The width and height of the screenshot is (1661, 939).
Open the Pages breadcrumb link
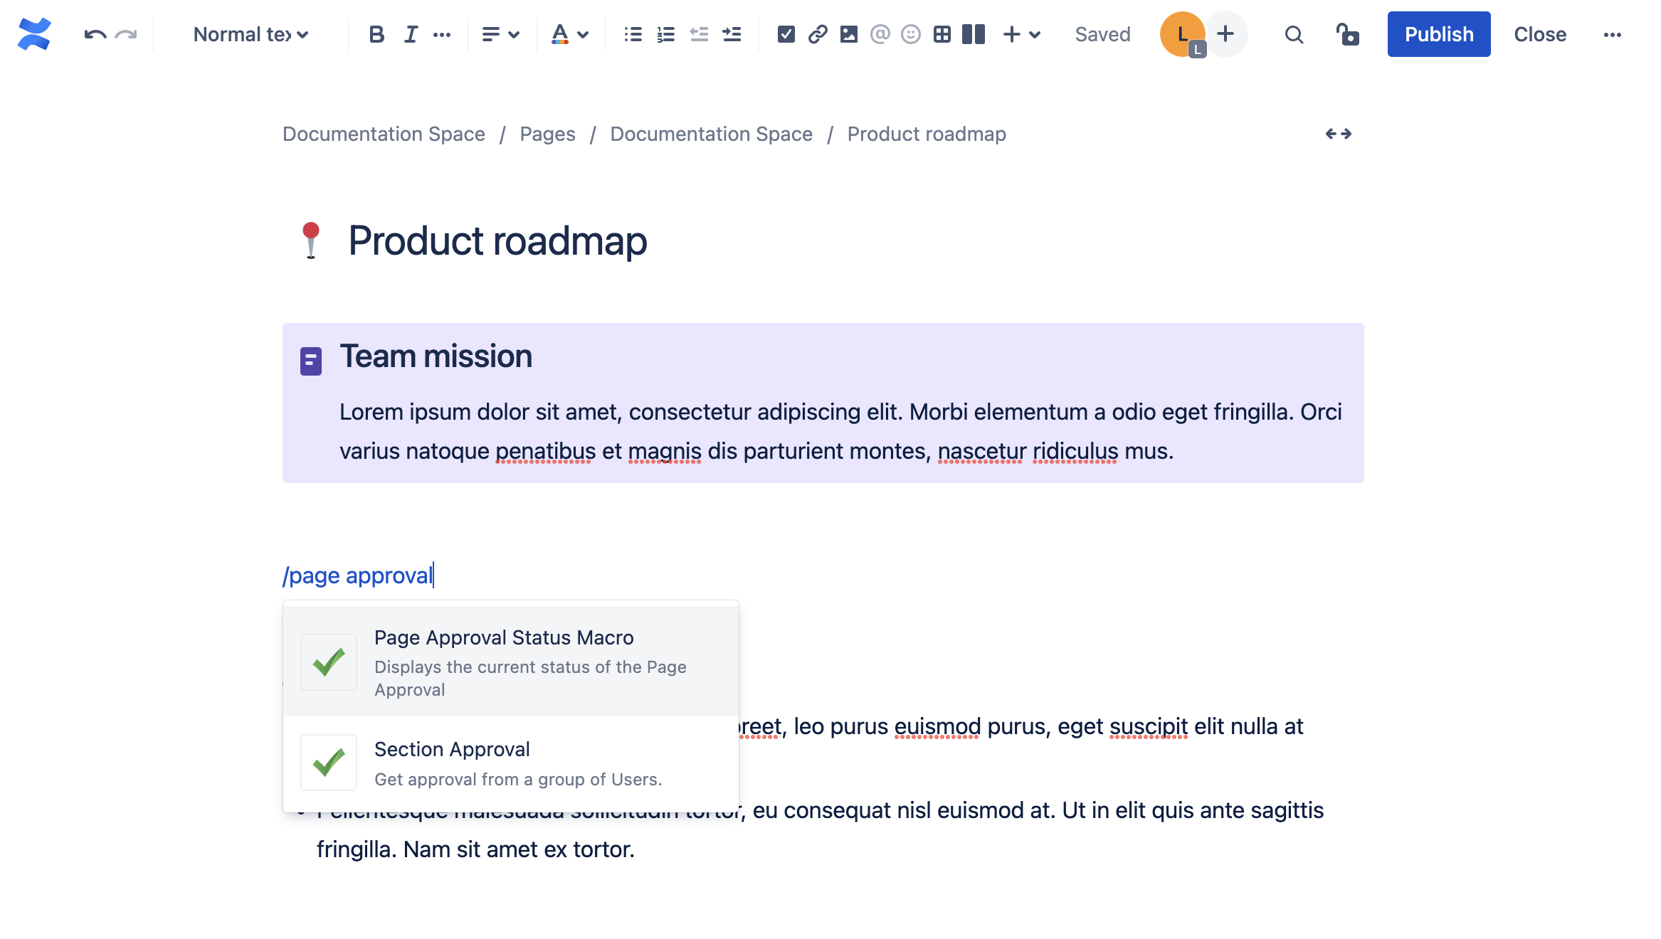pos(547,134)
